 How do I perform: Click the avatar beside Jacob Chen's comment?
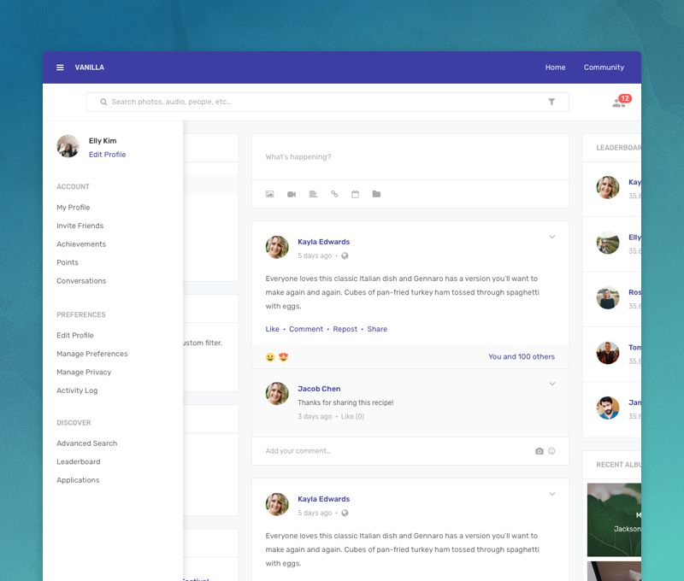point(277,394)
